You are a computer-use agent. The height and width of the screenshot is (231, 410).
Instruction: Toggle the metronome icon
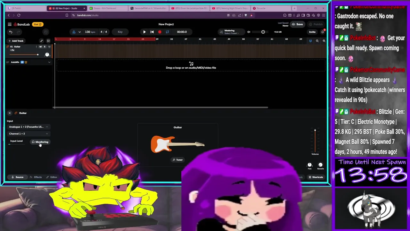coord(74,32)
